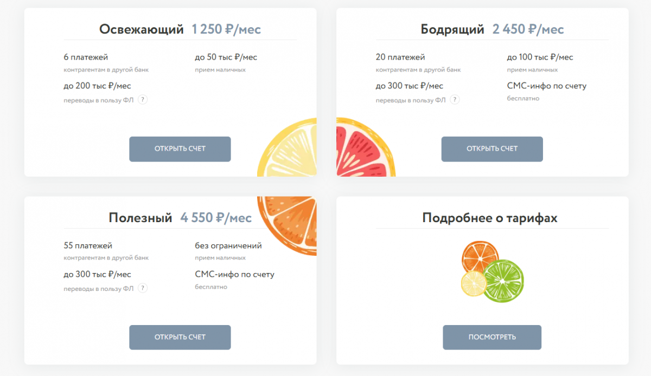The image size is (651, 376).
Task: Click СМС-инфо по счету in the Бодрящий card
Action: click(547, 86)
